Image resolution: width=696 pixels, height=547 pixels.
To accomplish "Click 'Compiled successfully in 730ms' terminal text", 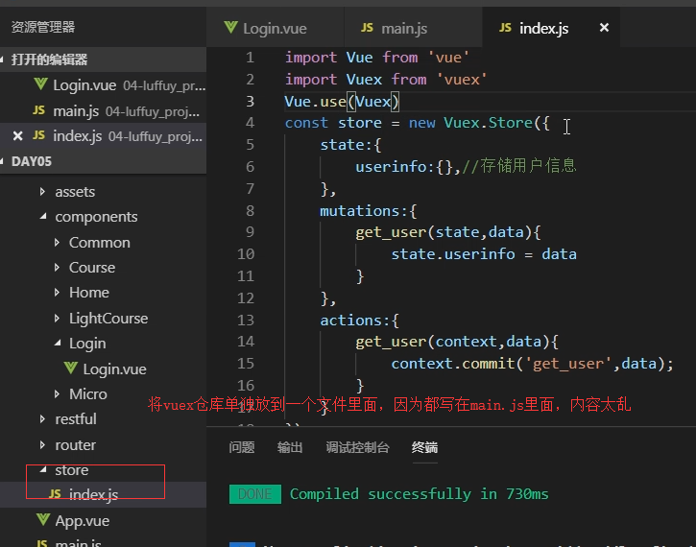I will pyautogui.click(x=419, y=494).
